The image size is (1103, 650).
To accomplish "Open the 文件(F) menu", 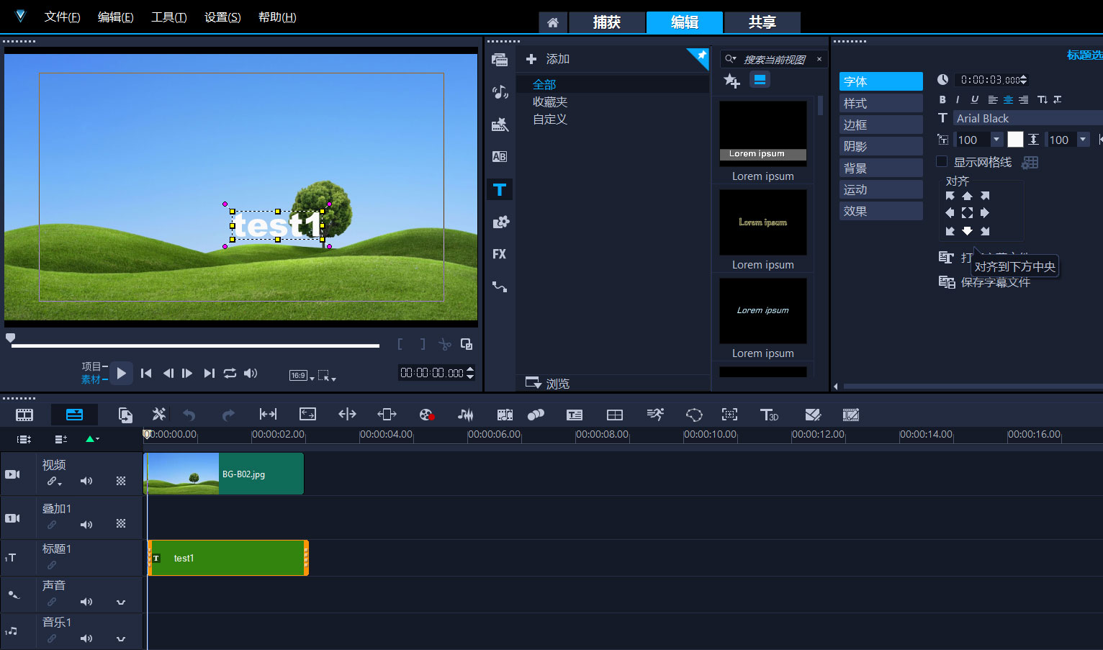I will [x=62, y=17].
